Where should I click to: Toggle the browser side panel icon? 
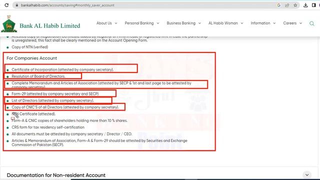[x=314, y=5]
